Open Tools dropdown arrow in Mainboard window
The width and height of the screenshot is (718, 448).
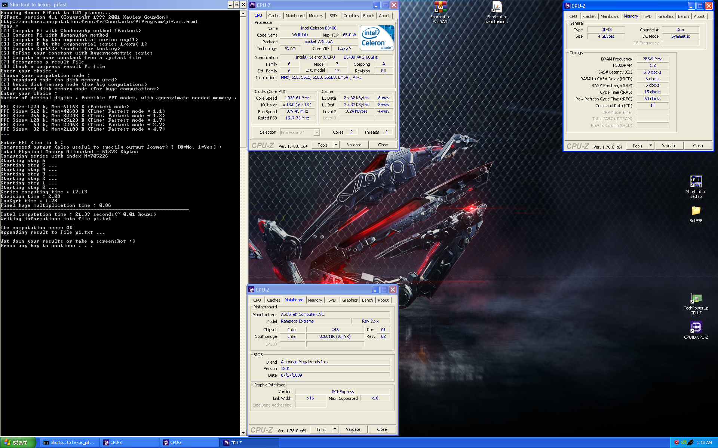pyautogui.click(x=335, y=429)
